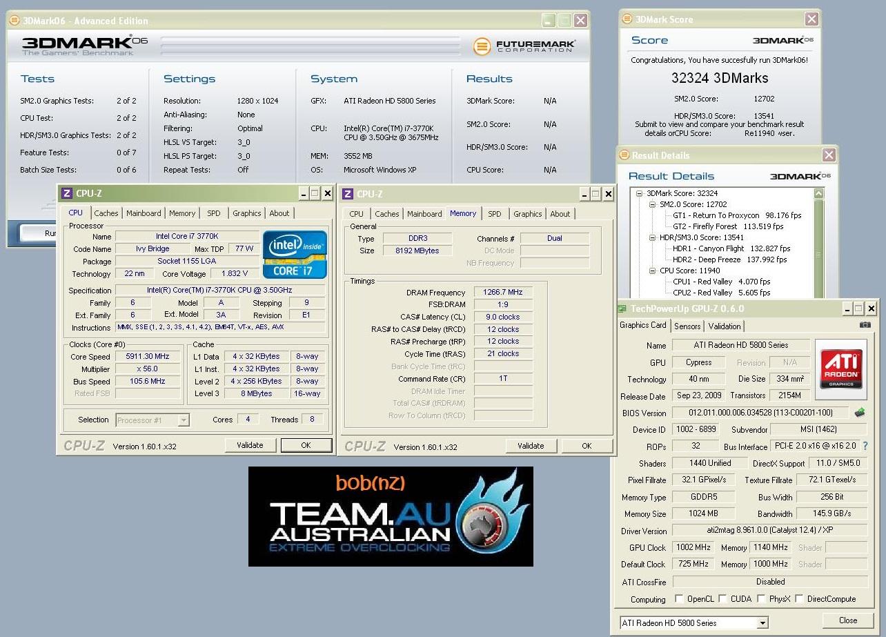The height and width of the screenshot is (637, 886).
Task: Tick the CUDA checkbox
Action: tap(722, 599)
